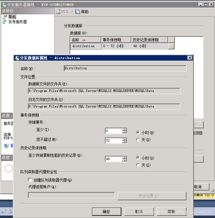Viewport: 215px width, 218px height.
Task: Click the distributor properties title bar icon
Action: point(4,5)
